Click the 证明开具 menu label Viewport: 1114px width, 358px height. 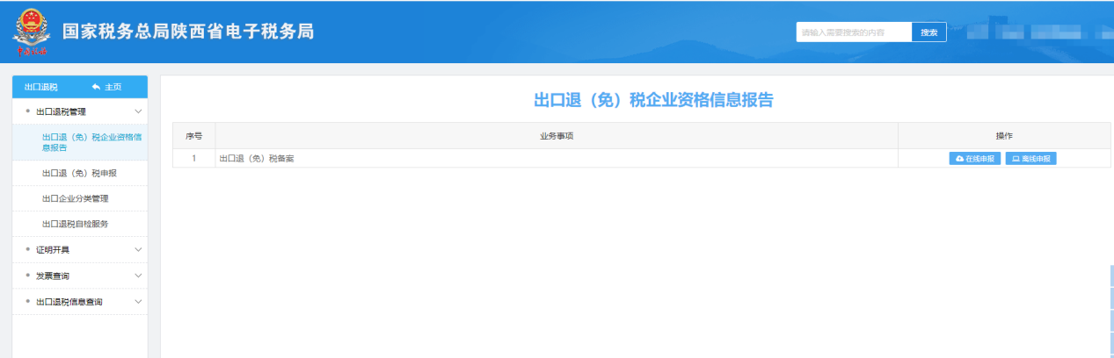point(53,250)
